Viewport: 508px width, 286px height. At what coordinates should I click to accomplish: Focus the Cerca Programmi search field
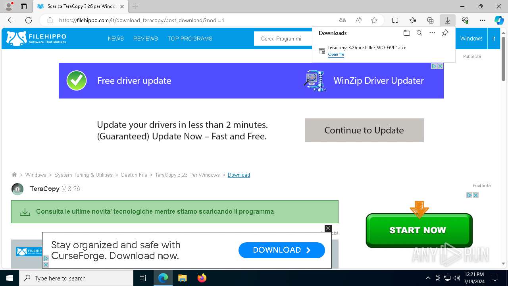point(283,39)
